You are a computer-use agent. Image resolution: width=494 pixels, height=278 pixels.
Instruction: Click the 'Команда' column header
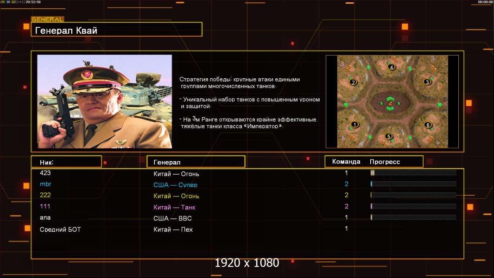click(x=346, y=162)
